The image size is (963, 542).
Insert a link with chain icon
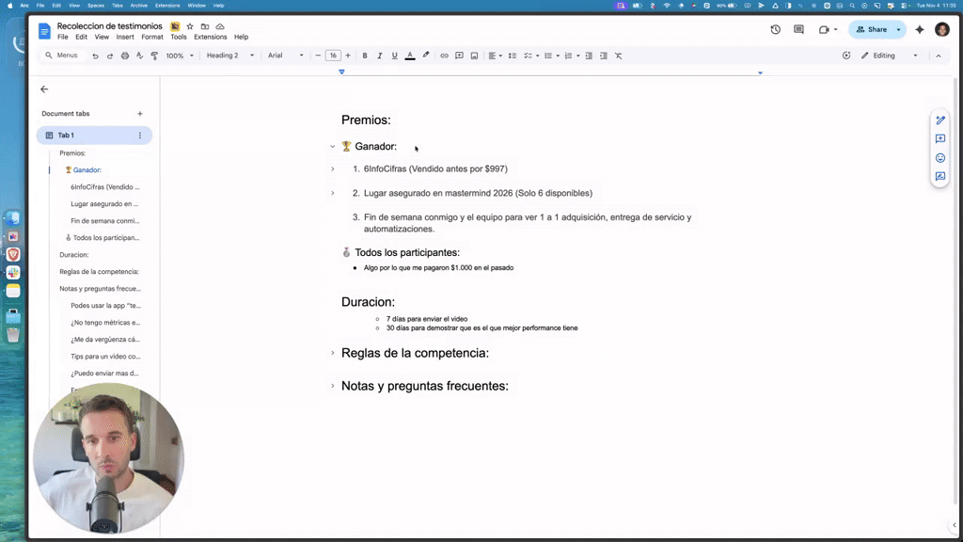click(444, 56)
